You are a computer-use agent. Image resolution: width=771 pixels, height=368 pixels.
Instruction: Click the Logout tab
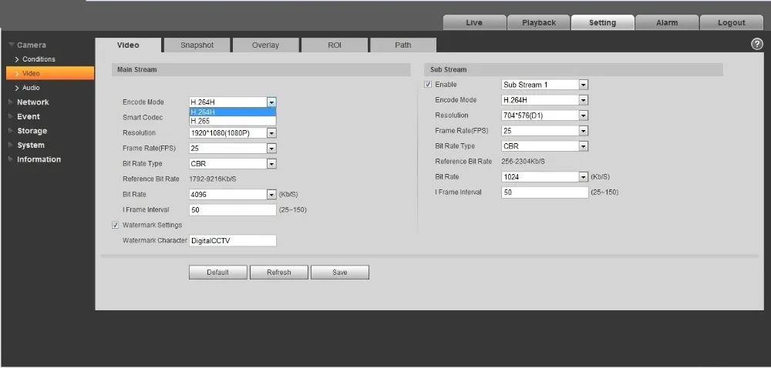[731, 22]
